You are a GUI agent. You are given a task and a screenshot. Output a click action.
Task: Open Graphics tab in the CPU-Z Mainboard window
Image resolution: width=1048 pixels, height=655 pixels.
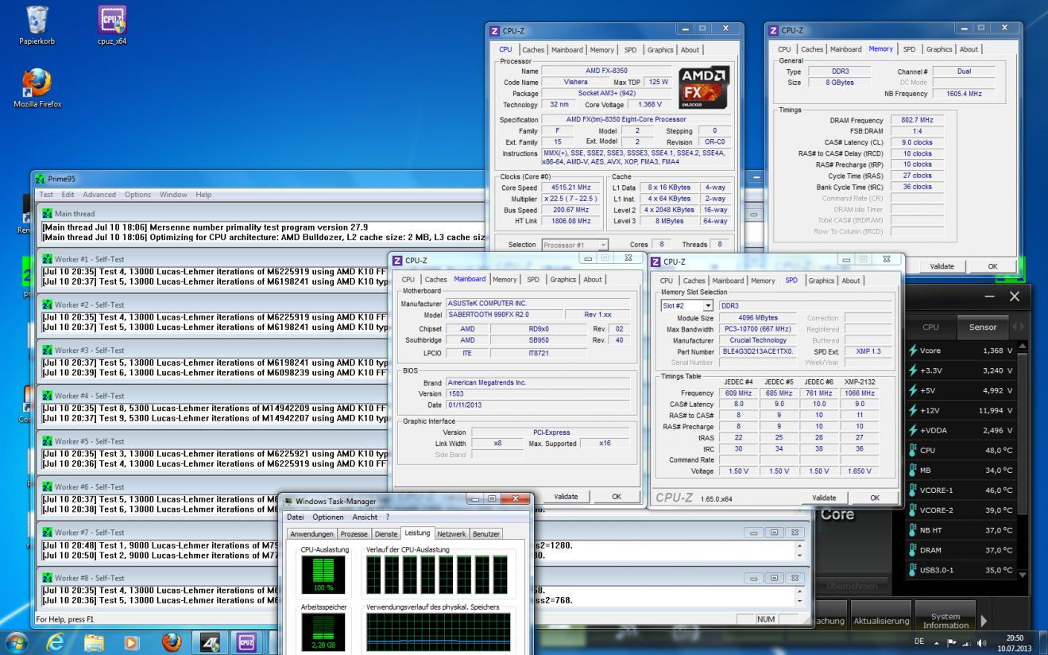click(563, 279)
